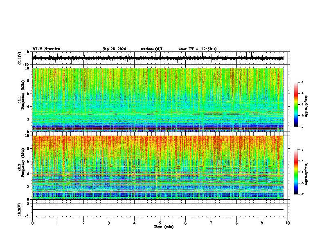Click the "Time (min)" x-axis label
Viewport: 324px width, 250px height.
click(164, 227)
